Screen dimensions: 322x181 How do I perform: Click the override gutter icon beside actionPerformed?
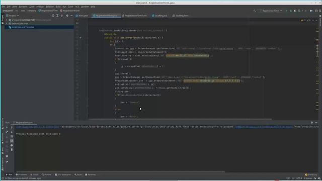[80, 38]
